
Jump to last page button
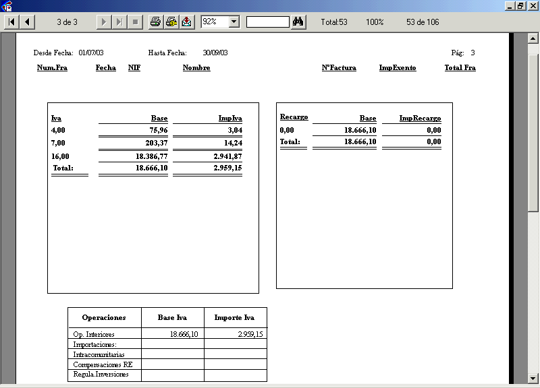pyautogui.click(x=119, y=22)
